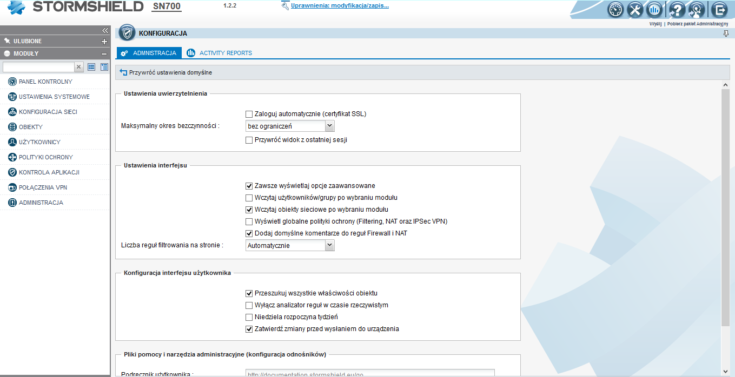Enable Zaloguj automatycznie (certyfikat SSL)
The image size is (735, 377).
point(249,114)
